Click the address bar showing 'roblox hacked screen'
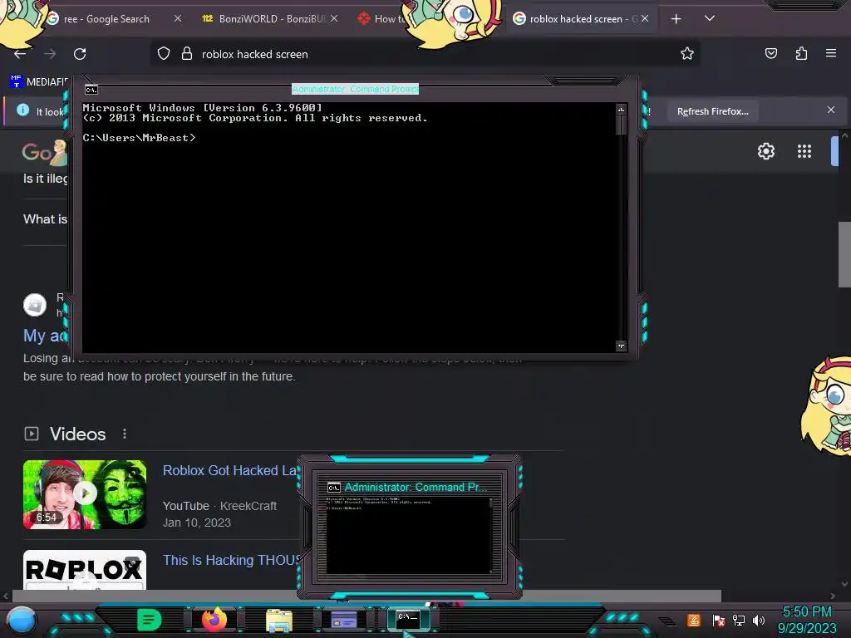 point(423,54)
